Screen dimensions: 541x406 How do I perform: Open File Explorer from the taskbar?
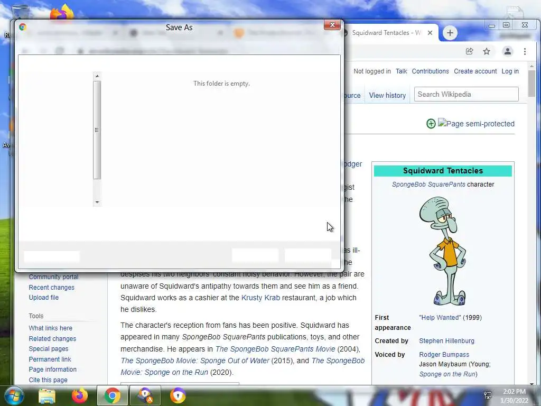[x=47, y=396]
